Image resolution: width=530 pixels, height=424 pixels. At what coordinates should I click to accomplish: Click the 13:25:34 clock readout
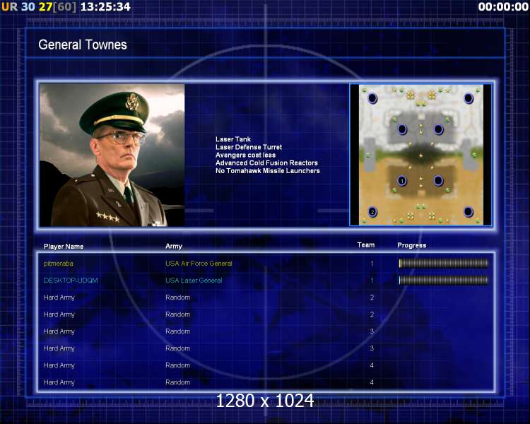(105, 7)
